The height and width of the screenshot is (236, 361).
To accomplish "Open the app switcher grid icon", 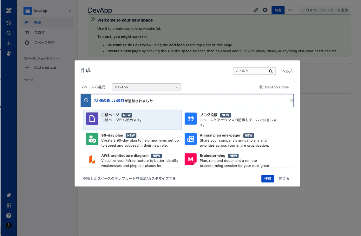I will [9, 205].
